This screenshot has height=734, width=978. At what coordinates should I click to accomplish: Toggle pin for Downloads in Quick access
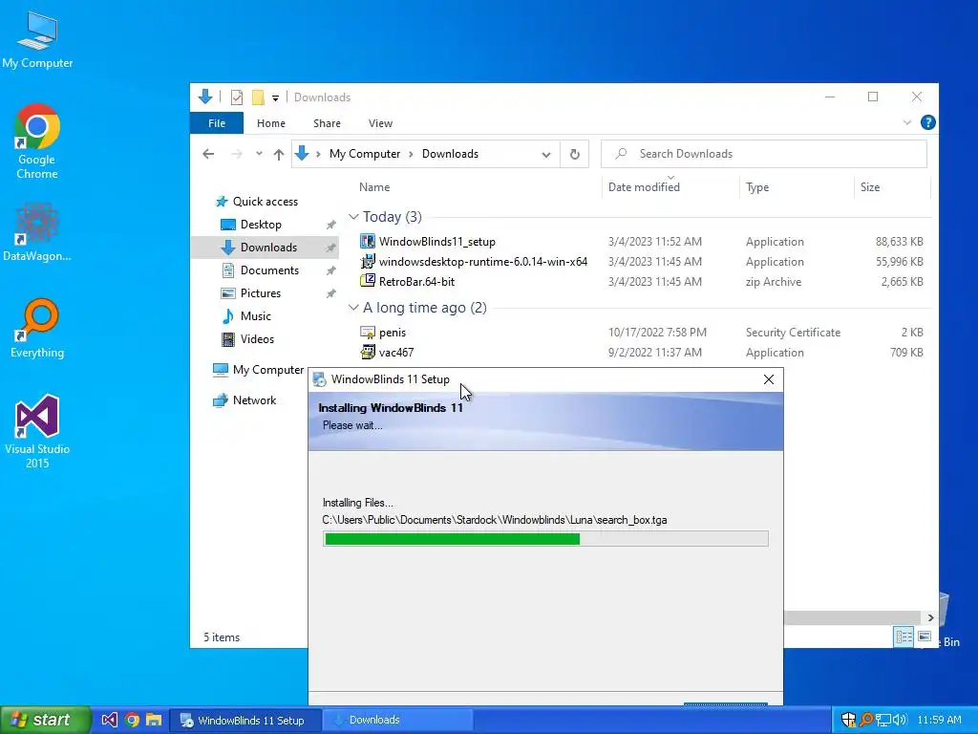click(x=330, y=248)
